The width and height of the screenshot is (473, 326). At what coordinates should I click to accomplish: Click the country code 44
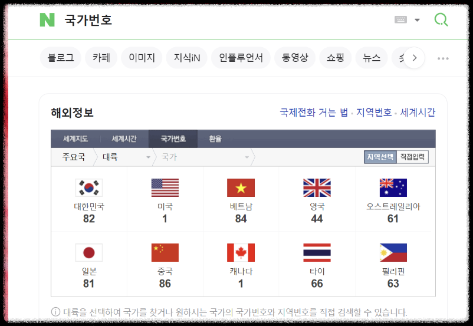click(317, 219)
